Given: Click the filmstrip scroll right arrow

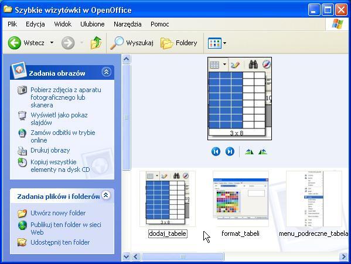Looking at the screenshot, I should pos(343,256).
